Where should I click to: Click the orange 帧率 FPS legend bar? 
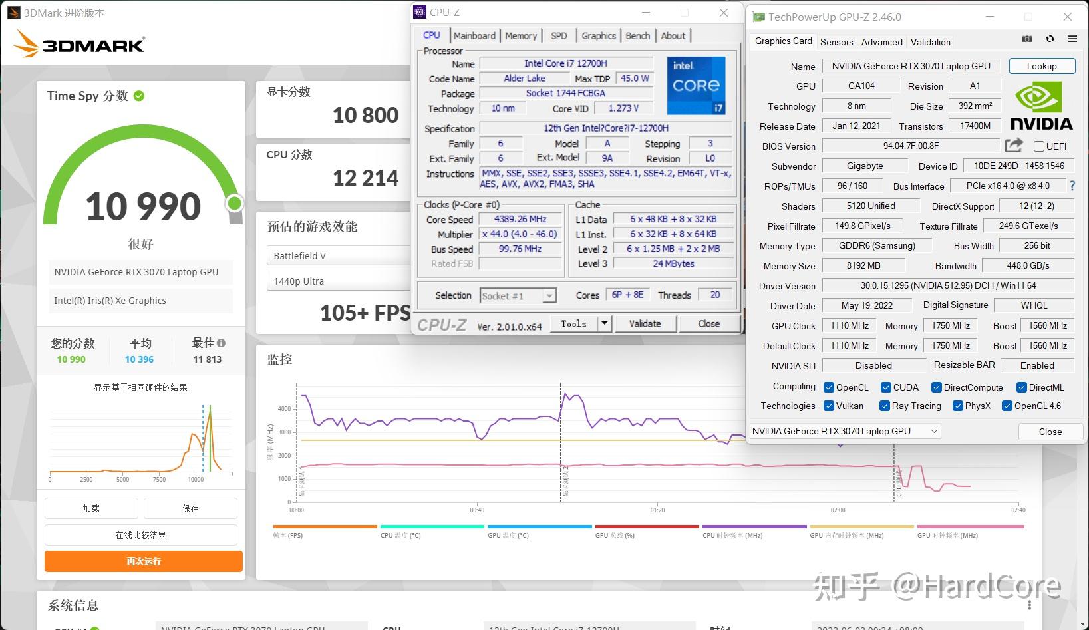coord(325,526)
